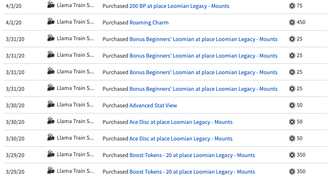Click the Robux icon in the last Bonus Beginners' Loomian row
Image resolution: width=327 pixels, height=179 pixels.
292,89
